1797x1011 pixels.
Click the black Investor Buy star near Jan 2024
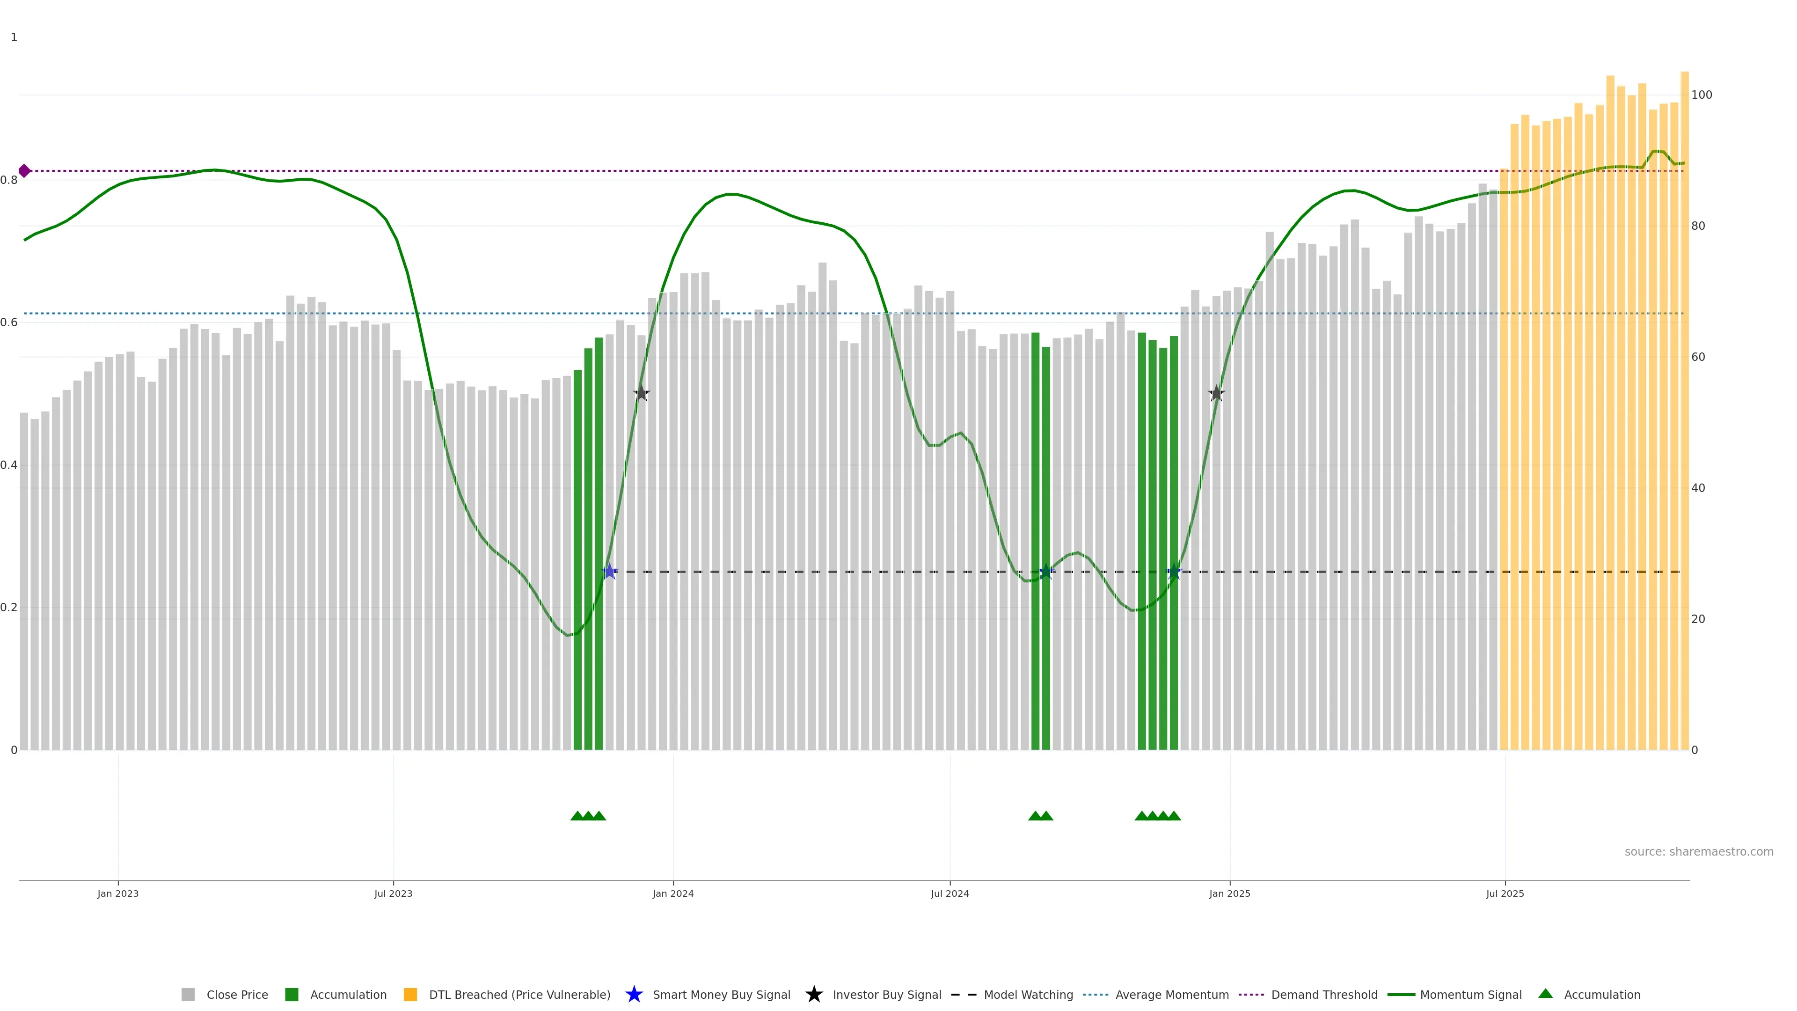pyautogui.click(x=641, y=394)
